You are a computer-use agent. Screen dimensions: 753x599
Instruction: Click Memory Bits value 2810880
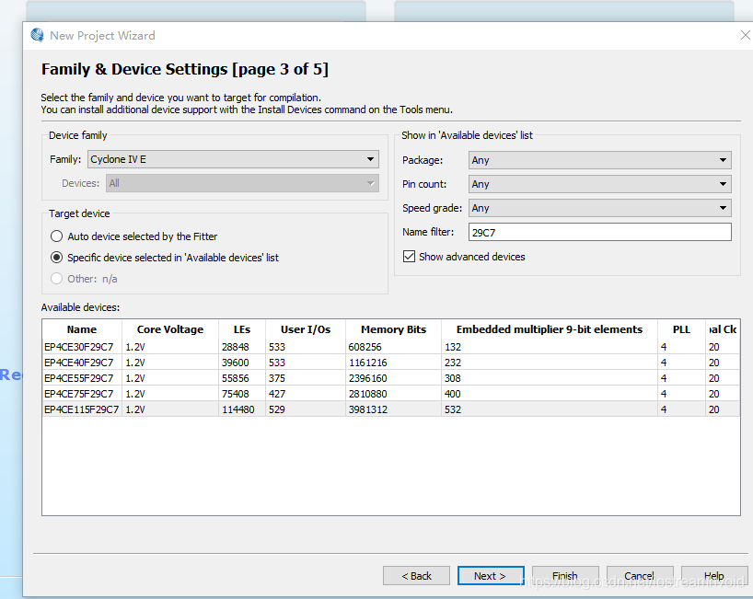point(368,394)
